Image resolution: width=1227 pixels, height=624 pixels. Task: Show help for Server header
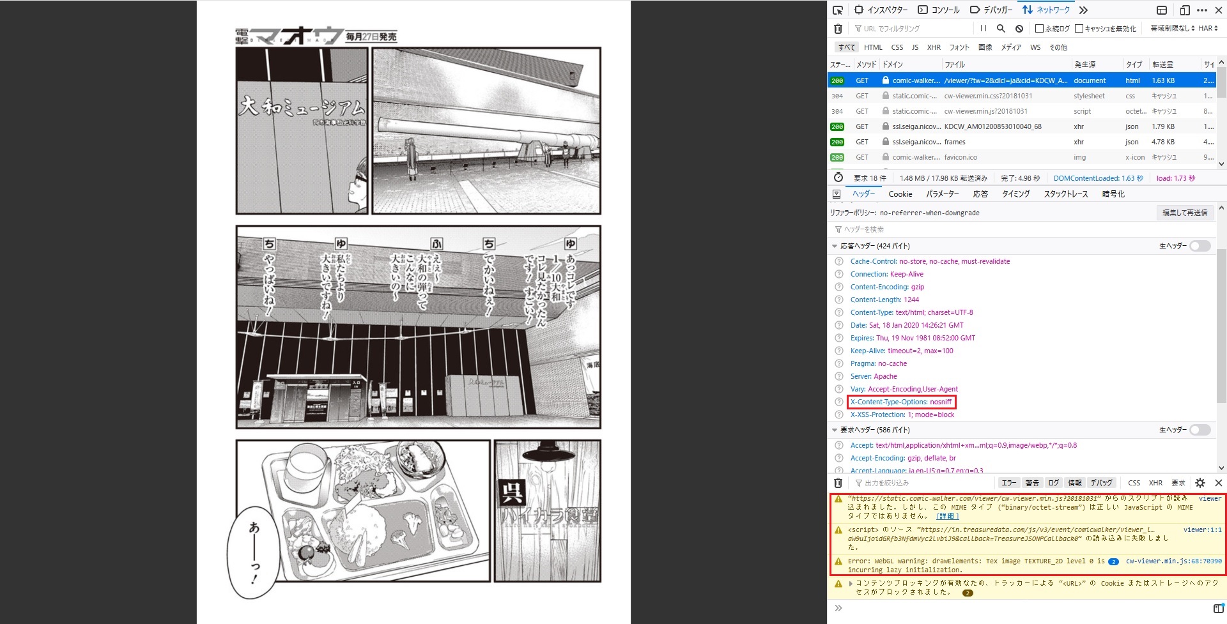pos(839,376)
